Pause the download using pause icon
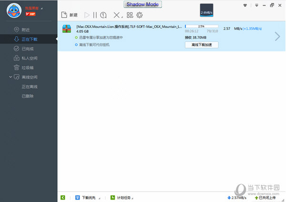The image size is (286, 202). (x=95, y=15)
